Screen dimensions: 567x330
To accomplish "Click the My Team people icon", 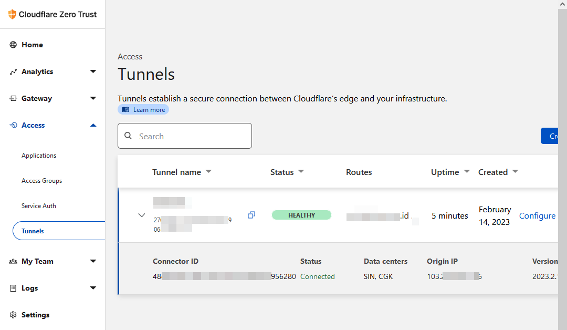I will (13, 261).
